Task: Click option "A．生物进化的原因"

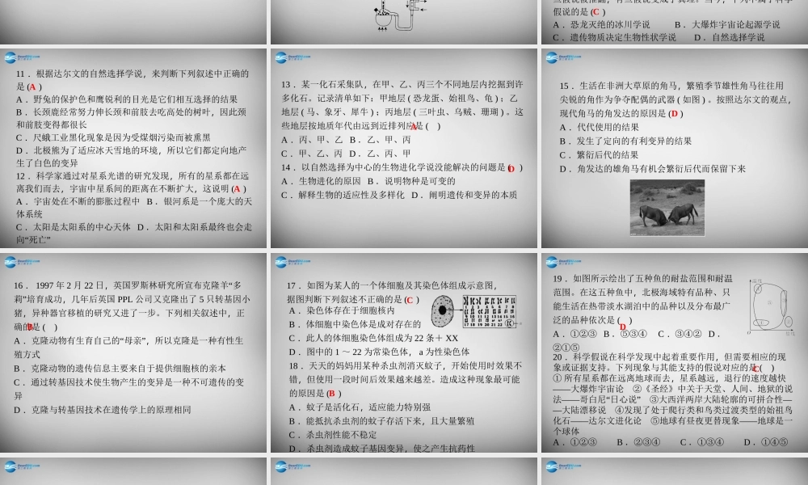Action: [x=321, y=181]
